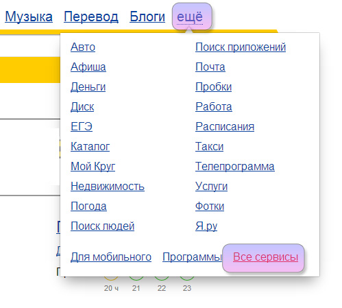
Task: Open the Диск service link
Action: (82, 107)
